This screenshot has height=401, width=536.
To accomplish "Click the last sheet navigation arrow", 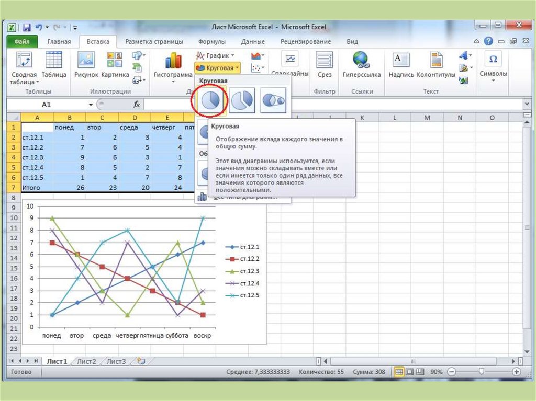I will [36, 361].
